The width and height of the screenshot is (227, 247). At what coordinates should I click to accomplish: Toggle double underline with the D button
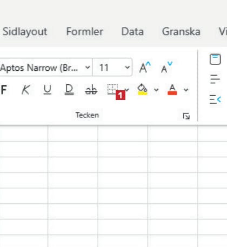(x=69, y=90)
